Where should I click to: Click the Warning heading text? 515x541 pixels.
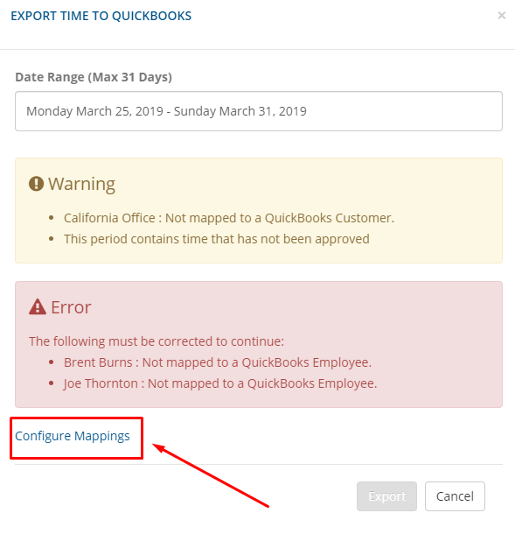81,184
